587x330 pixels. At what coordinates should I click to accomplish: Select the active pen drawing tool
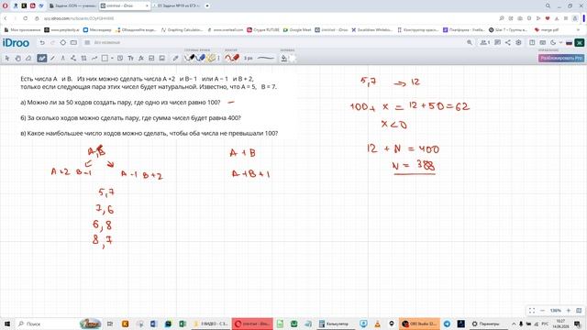point(41,58)
